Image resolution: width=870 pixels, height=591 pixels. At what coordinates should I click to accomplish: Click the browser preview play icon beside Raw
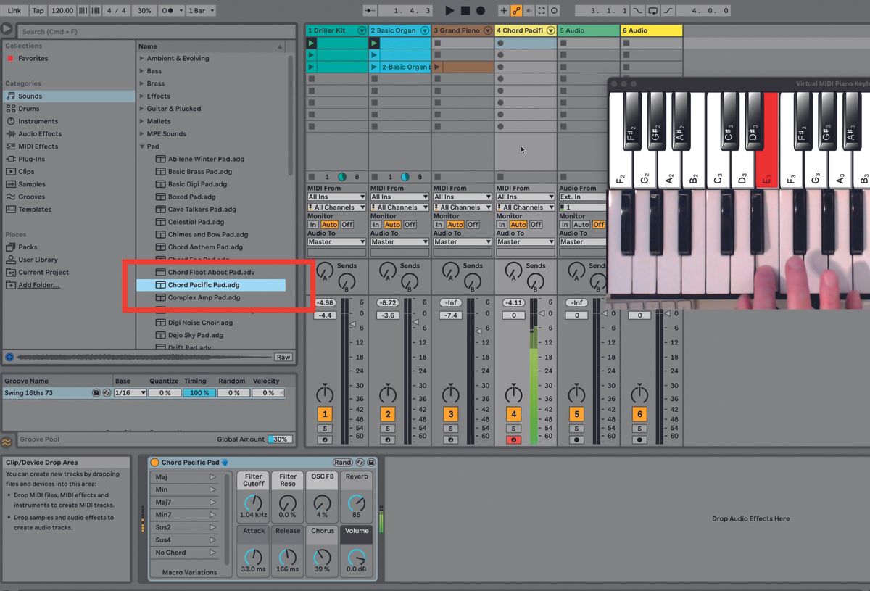click(9, 357)
